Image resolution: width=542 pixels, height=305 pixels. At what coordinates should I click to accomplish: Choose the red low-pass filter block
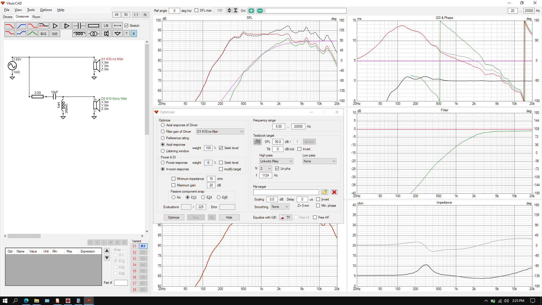[10, 26]
